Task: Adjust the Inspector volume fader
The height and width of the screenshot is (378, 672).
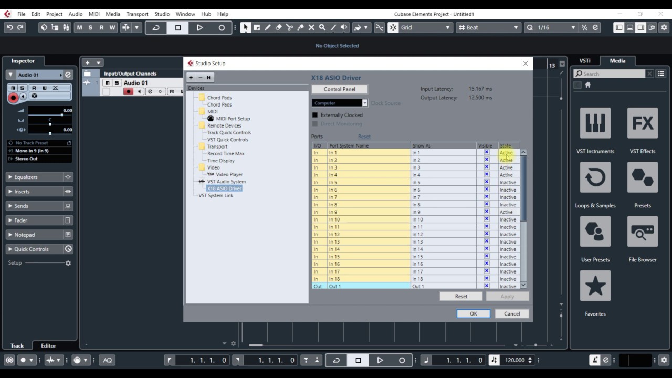Action: (x=50, y=114)
